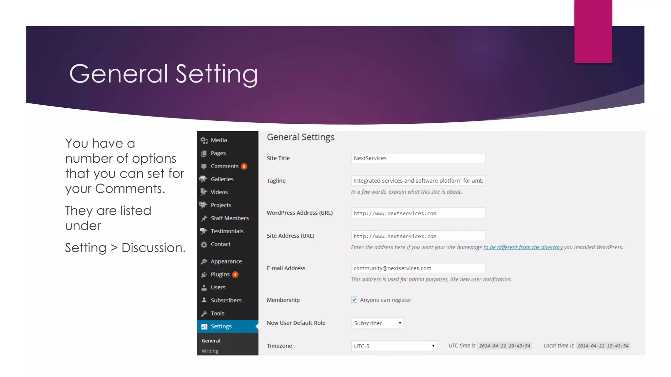Click the WordPress Address URL field
Viewport: 671px width, 377px height.
pyautogui.click(x=418, y=213)
